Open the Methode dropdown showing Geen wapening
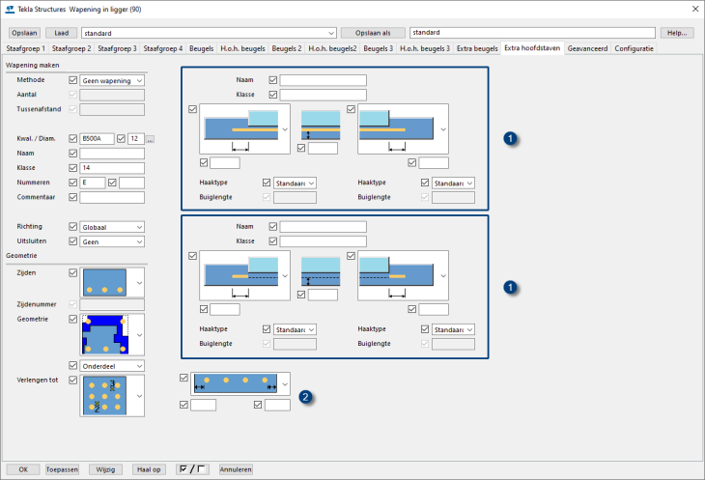The height and width of the screenshot is (480, 705). [x=112, y=80]
